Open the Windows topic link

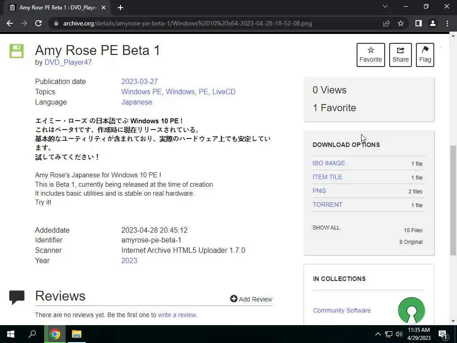coord(180,92)
